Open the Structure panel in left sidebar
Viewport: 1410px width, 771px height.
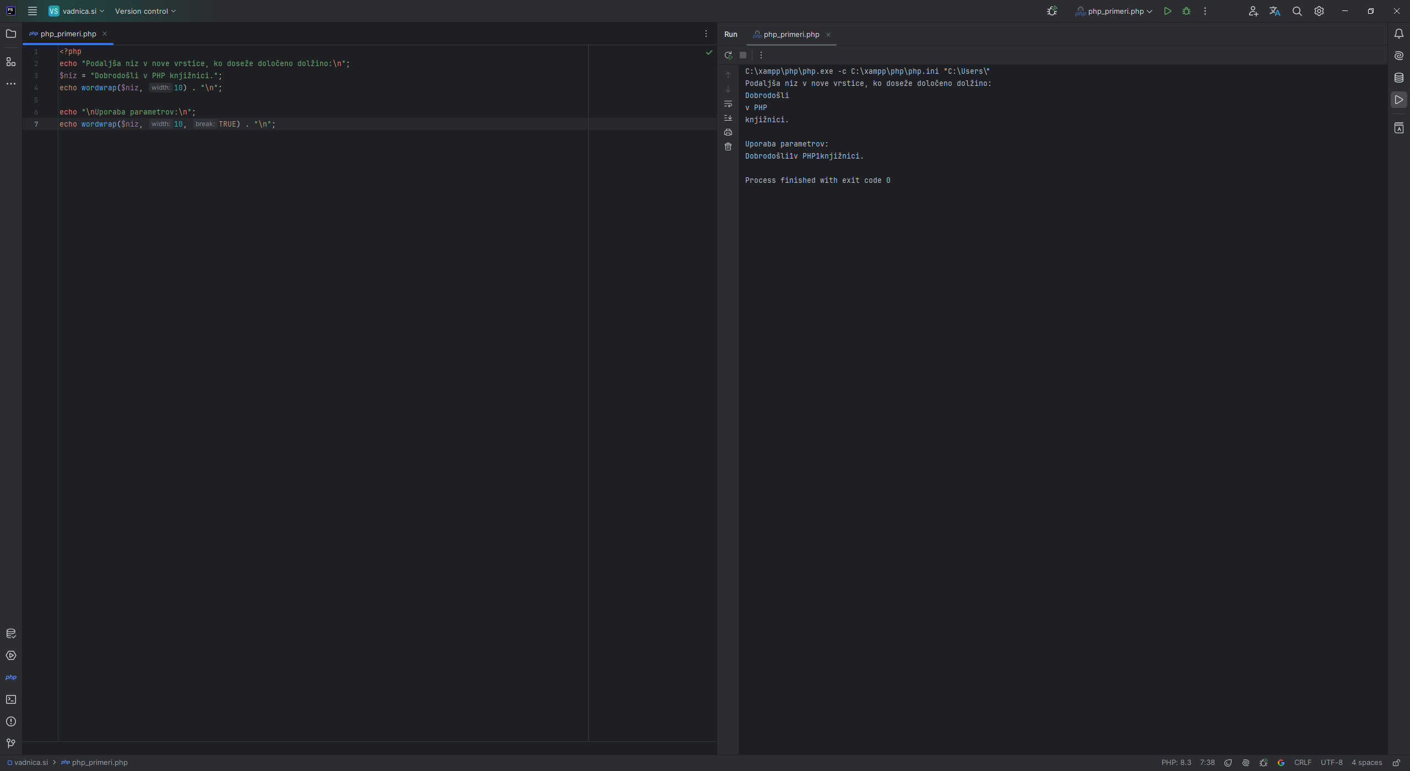[11, 62]
